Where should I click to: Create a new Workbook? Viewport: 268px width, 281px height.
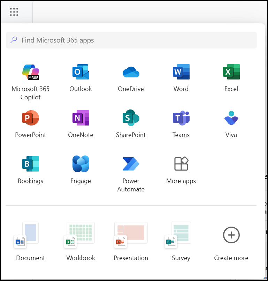81,241
